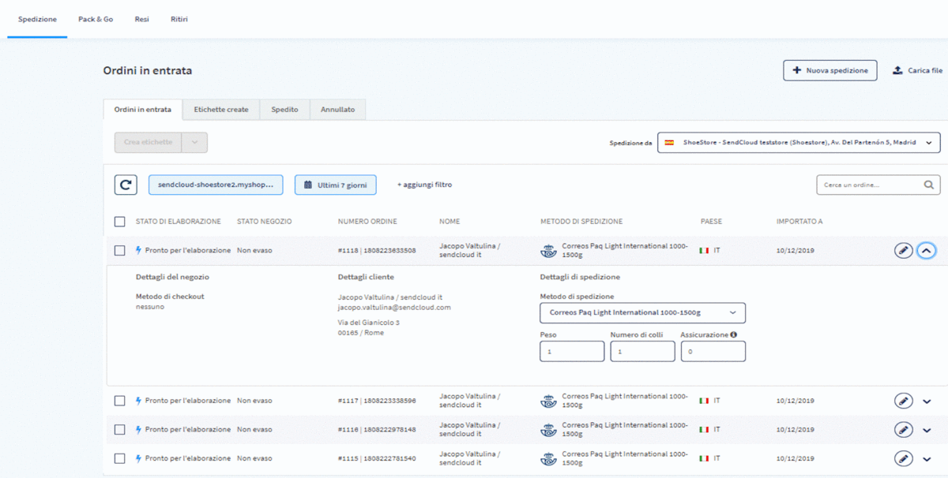Edit order #1117 with the pencil icon

click(x=903, y=401)
